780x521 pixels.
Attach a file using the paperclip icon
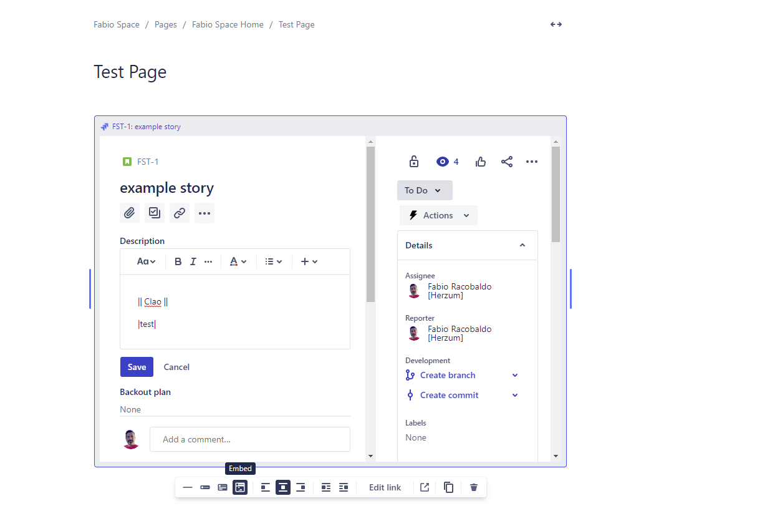(x=130, y=213)
